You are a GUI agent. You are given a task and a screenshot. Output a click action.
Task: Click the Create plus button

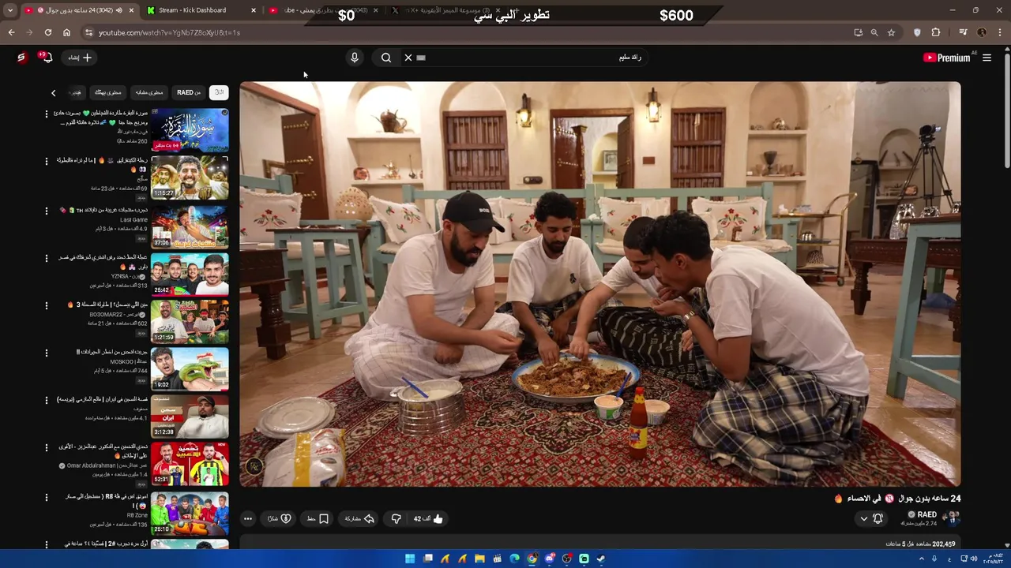[x=81, y=58]
